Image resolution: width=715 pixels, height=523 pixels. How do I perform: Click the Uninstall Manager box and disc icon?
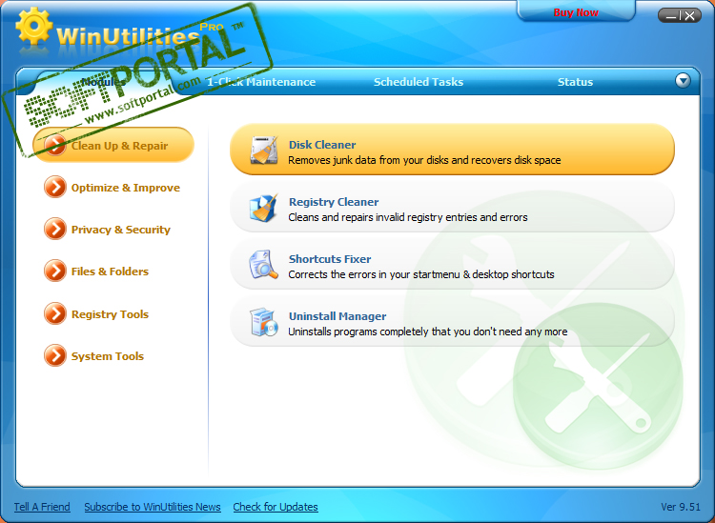click(263, 322)
